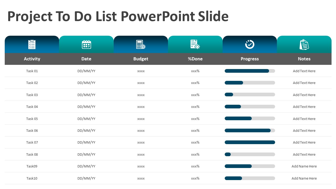Click the xxxx budget value for Task 02
336x189 pixels.
click(141, 83)
